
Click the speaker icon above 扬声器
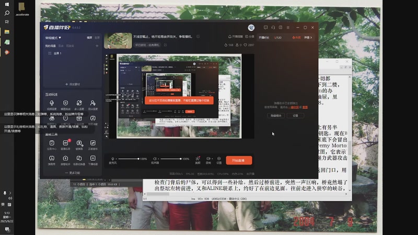[155, 159]
